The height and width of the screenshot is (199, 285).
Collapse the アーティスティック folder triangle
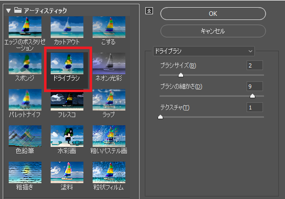point(8,11)
